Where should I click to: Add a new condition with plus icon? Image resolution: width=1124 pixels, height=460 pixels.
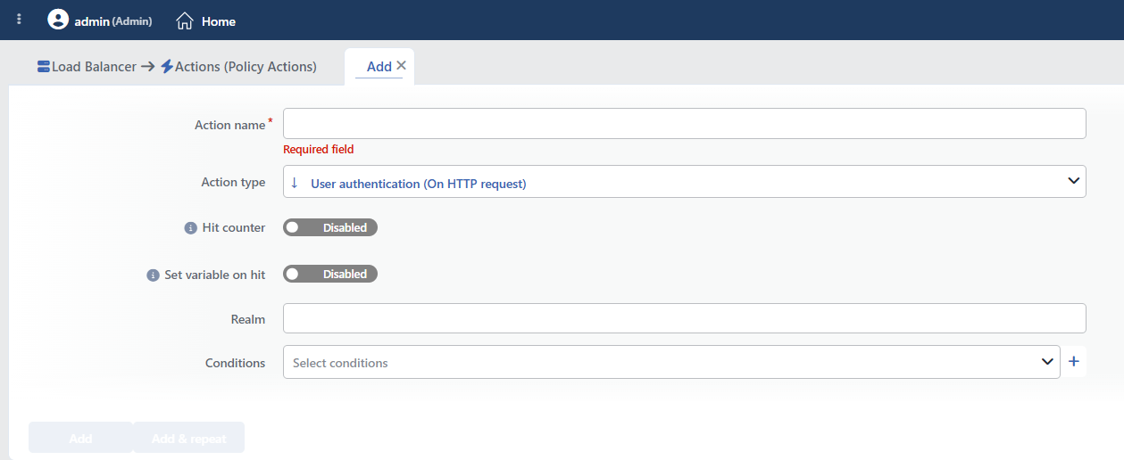[x=1074, y=361]
